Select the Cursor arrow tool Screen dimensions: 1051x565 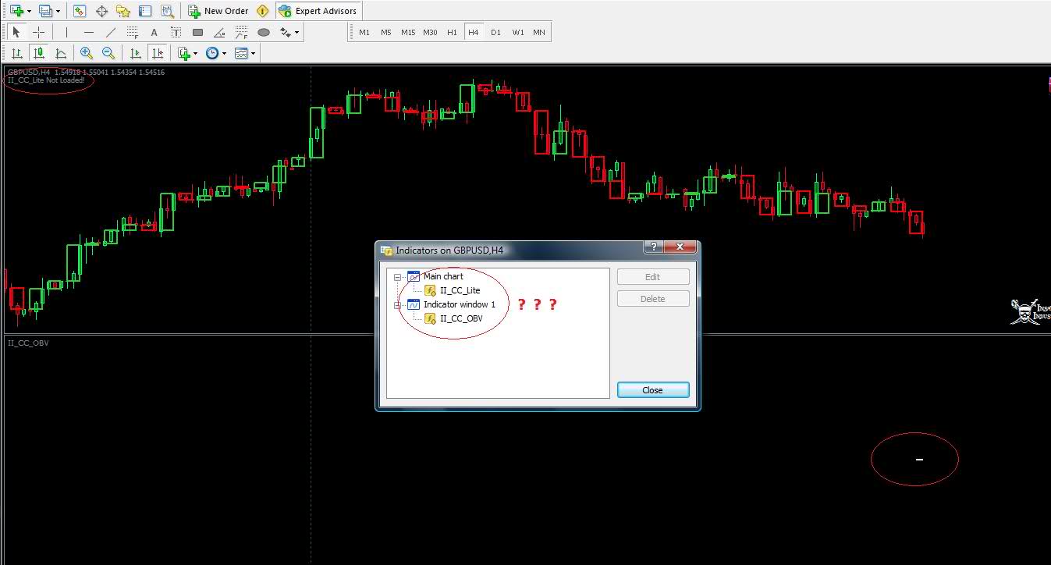16,32
